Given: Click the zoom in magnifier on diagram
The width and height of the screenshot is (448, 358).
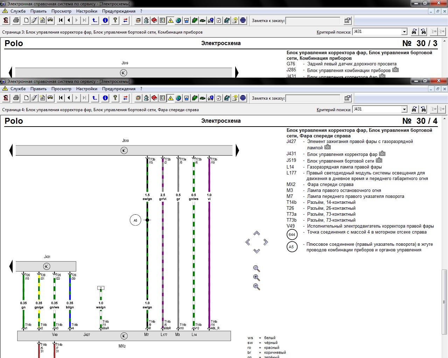Looking at the screenshot, I should (257, 278).
